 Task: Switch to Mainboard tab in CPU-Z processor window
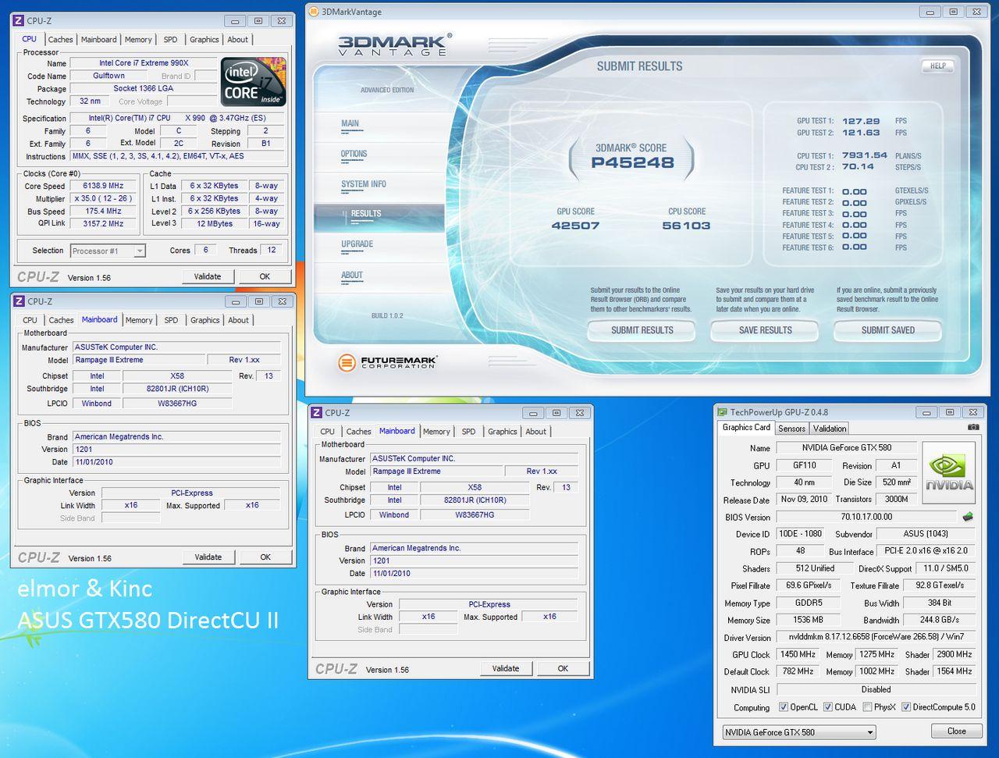point(99,40)
